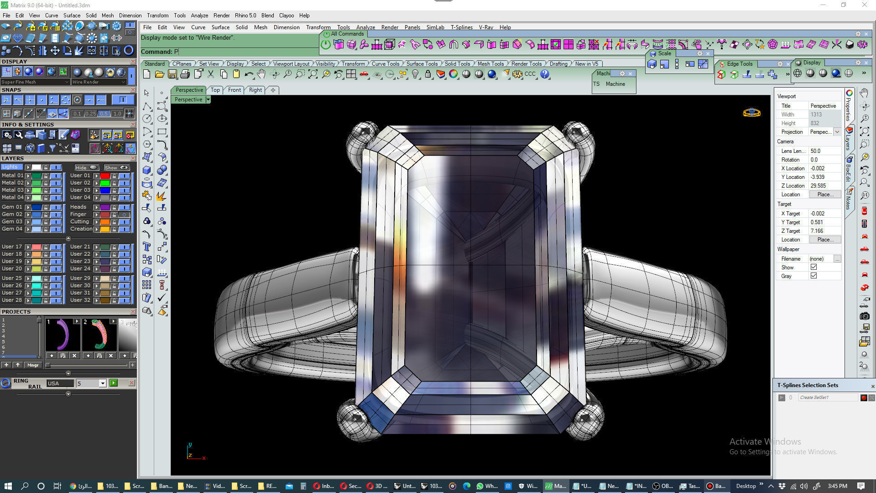This screenshot has width=876, height=493.
Task: Click the Print icon in Standard toolbar
Action: pyautogui.click(x=185, y=74)
